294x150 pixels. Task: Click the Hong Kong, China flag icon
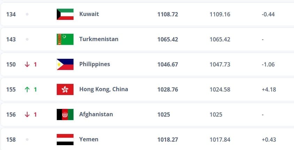click(65, 89)
